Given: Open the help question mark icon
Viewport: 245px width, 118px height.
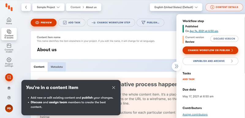Looking at the screenshot, I should pyautogui.click(x=9, y=98).
